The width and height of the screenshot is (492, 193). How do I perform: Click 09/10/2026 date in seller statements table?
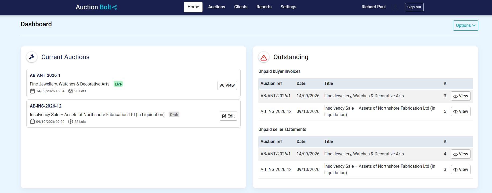pyautogui.click(x=308, y=170)
